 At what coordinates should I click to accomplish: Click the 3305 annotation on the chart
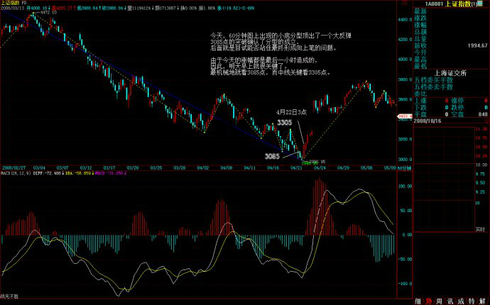(x=284, y=123)
